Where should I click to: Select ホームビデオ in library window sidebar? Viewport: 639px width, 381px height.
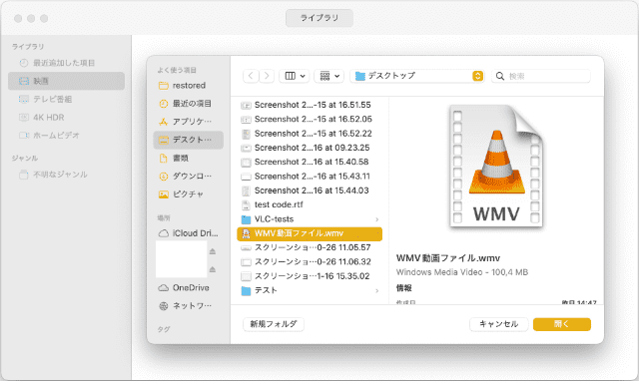pos(67,135)
